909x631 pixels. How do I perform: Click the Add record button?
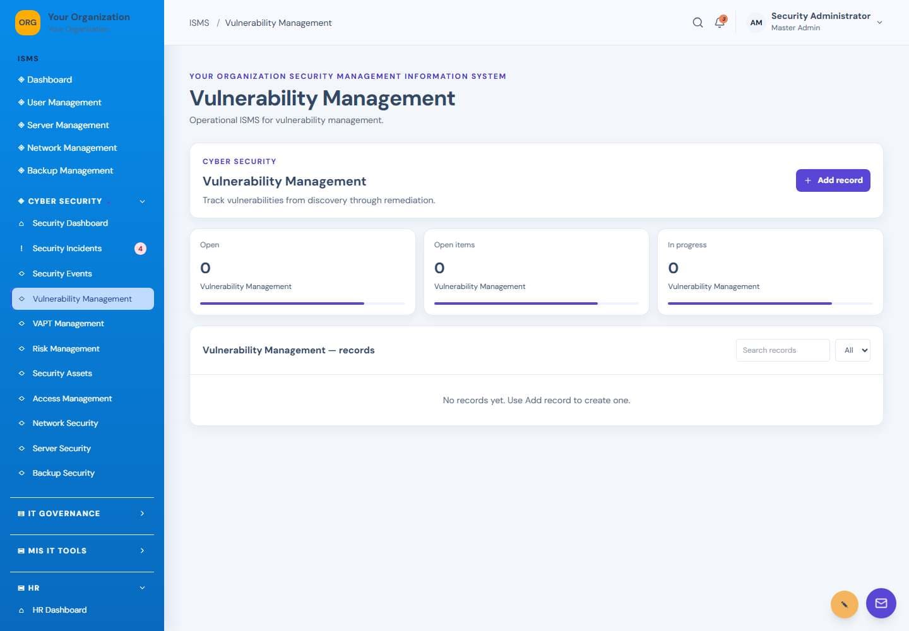click(x=833, y=180)
